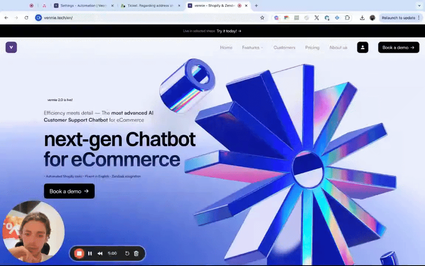Go back to previous page
This screenshot has width=425, height=266.
(6, 17)
